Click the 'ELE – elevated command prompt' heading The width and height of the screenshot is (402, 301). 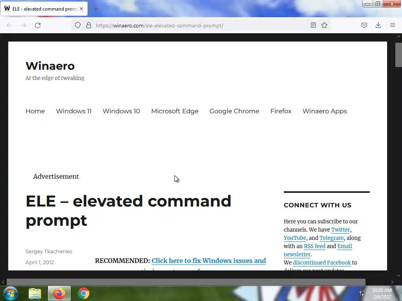(128, 210)
